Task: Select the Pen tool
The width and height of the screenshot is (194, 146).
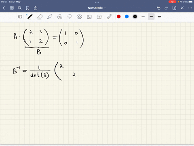Action: (x=30, y=17)
